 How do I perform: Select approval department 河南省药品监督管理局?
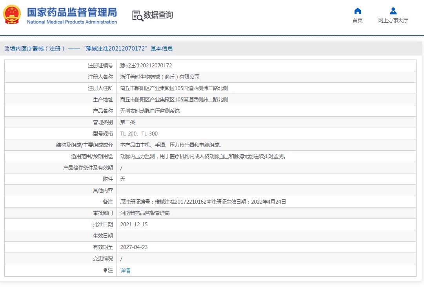(x=145, y=213)
